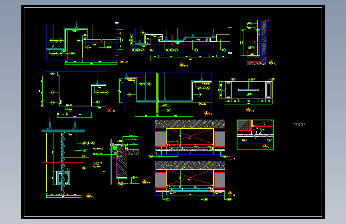
Task: Click the green circle marker left of the upper crossed-box plan
Action: tap(158, 157)
